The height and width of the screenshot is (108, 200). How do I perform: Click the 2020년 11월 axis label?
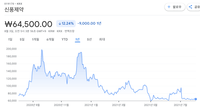pyautogui.click(x=61, y=105)
